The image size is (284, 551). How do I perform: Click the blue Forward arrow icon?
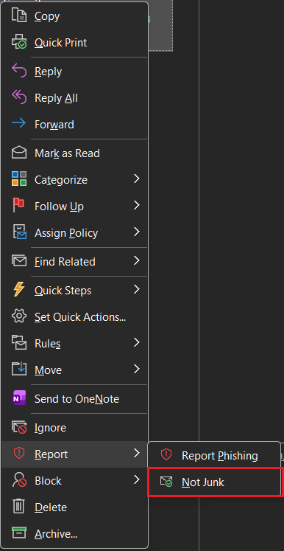[19, 124]
